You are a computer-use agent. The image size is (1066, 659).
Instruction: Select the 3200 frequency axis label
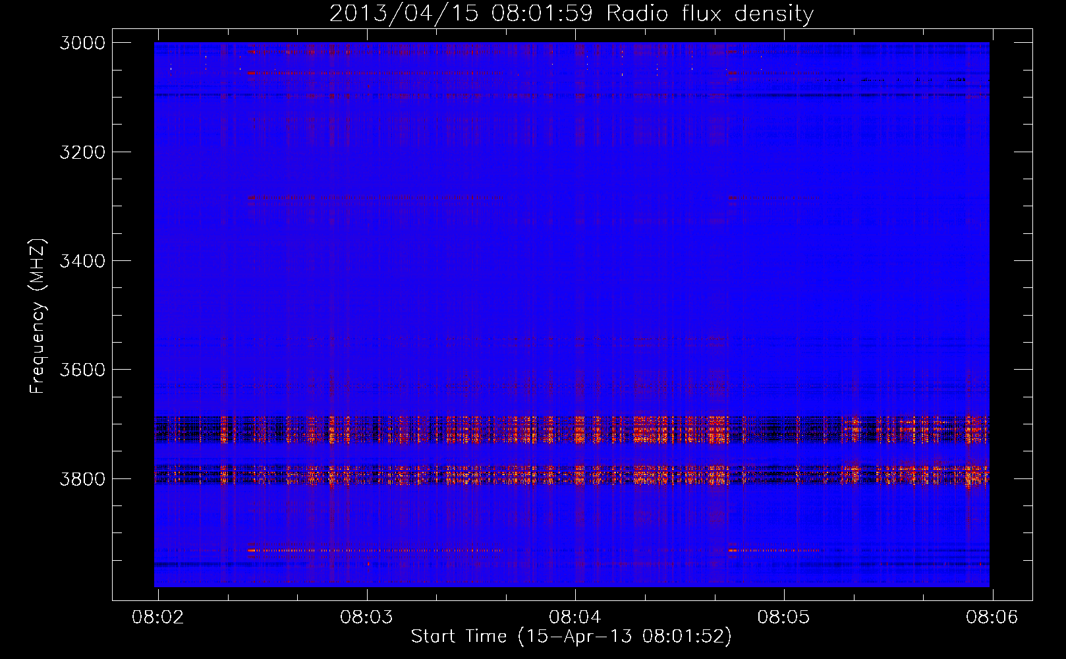[x=82, y=152]
